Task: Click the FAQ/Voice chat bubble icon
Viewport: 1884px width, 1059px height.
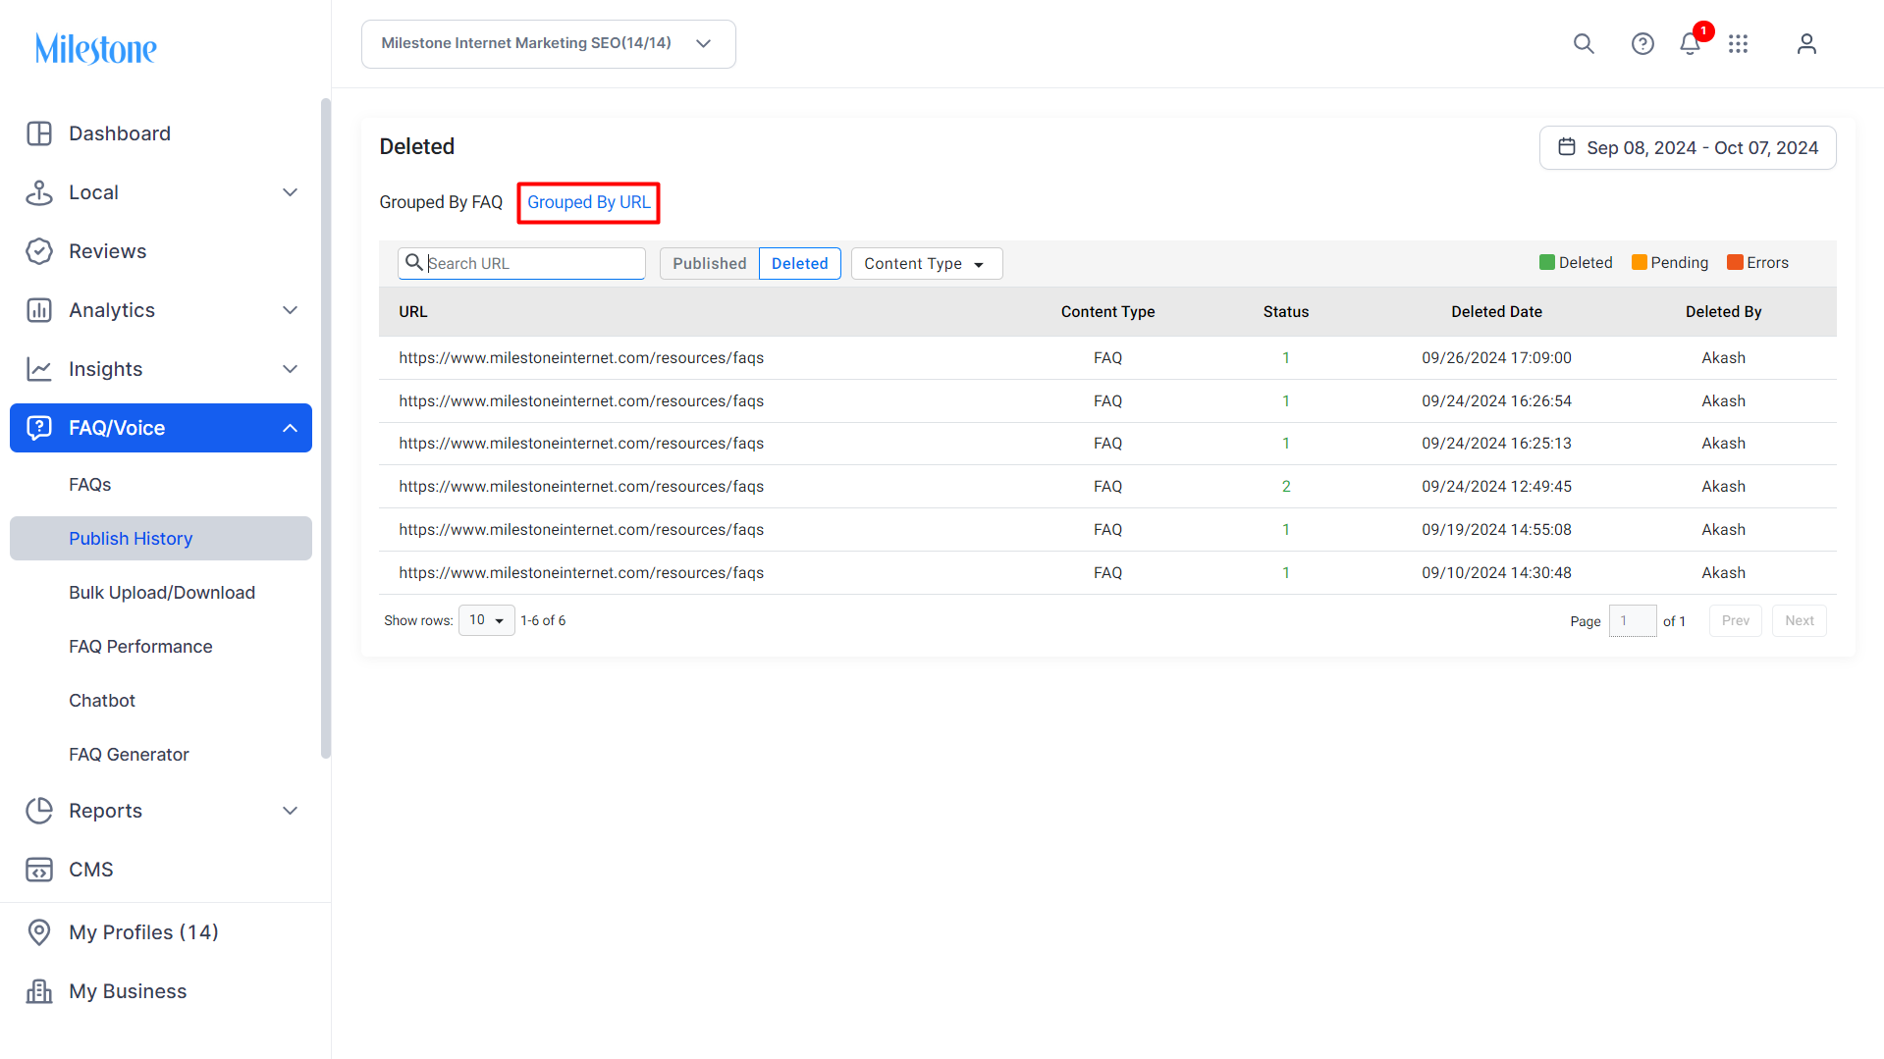Action: click(x=39, y=428)
